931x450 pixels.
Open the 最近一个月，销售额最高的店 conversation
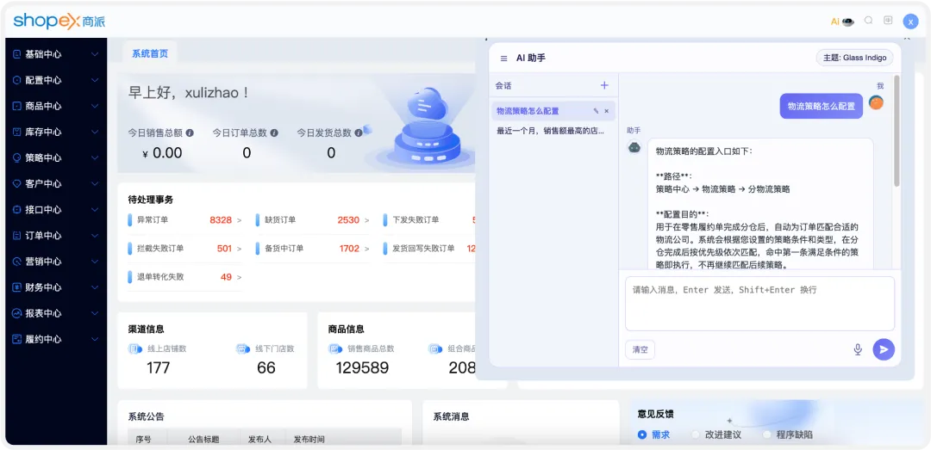pyautogui.click(x=551, y=131)
